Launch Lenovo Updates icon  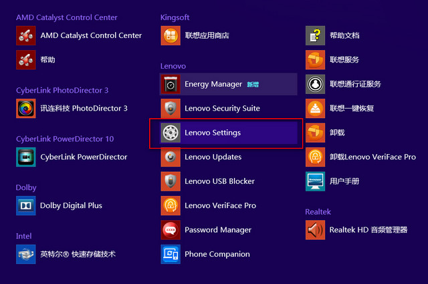(x=171, y=157)
